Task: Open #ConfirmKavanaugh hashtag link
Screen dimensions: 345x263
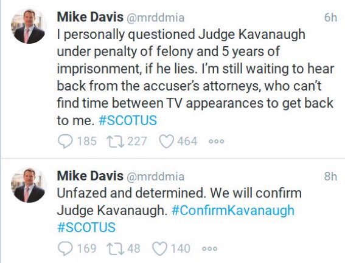Action: [x=233, y=210]
